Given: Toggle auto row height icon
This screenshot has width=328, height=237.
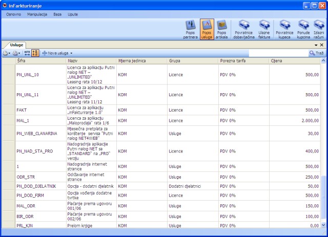Looking at the screenshot, I should click(x=35, y=53).
